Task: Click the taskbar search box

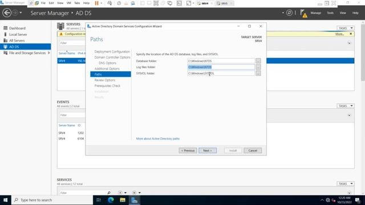Action: 52,200
